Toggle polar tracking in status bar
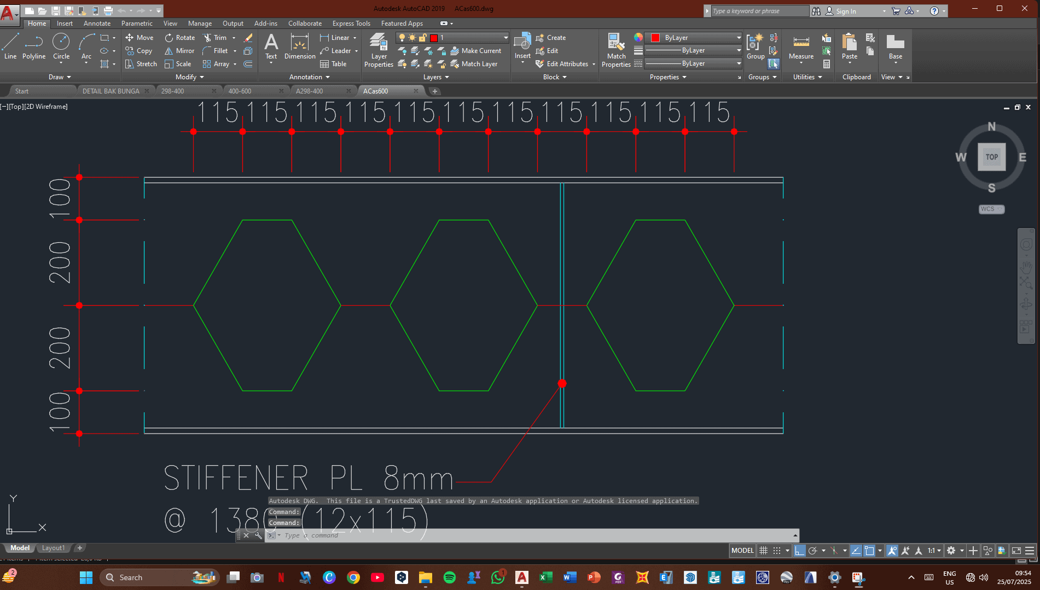Image resolution: width=1040 pixels, height=590 pixels. pyautogui.click(x=813, y=551)
